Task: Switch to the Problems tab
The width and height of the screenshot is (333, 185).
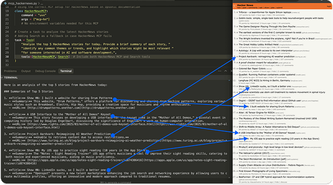Action: (x=10, y=71)
